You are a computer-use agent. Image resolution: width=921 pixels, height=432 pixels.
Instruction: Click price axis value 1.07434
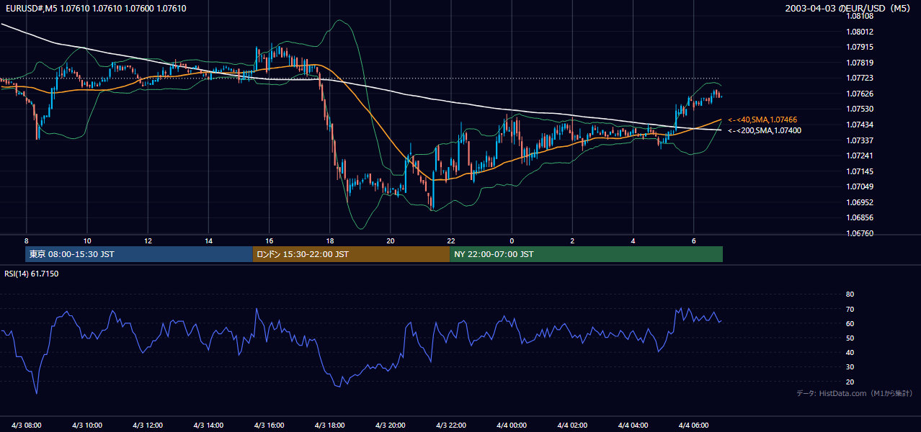(859, 125)
